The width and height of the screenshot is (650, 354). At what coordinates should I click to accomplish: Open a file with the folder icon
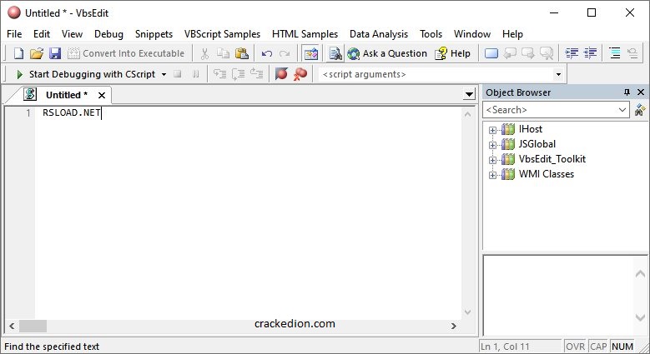pyautogui.click(x=37, y=53)
